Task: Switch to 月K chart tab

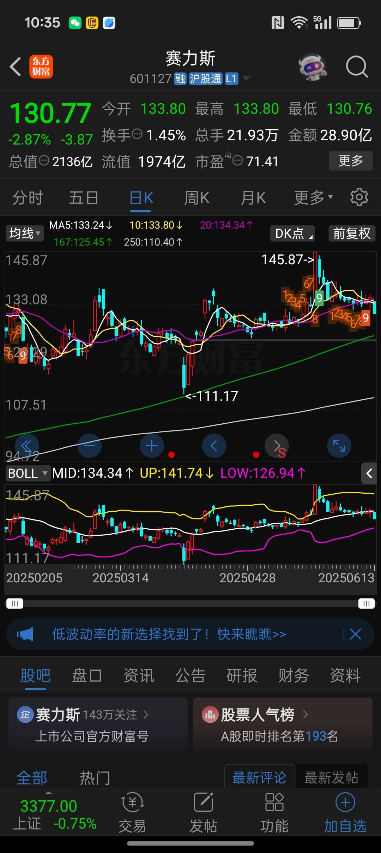Action: (x=253, y=197)
